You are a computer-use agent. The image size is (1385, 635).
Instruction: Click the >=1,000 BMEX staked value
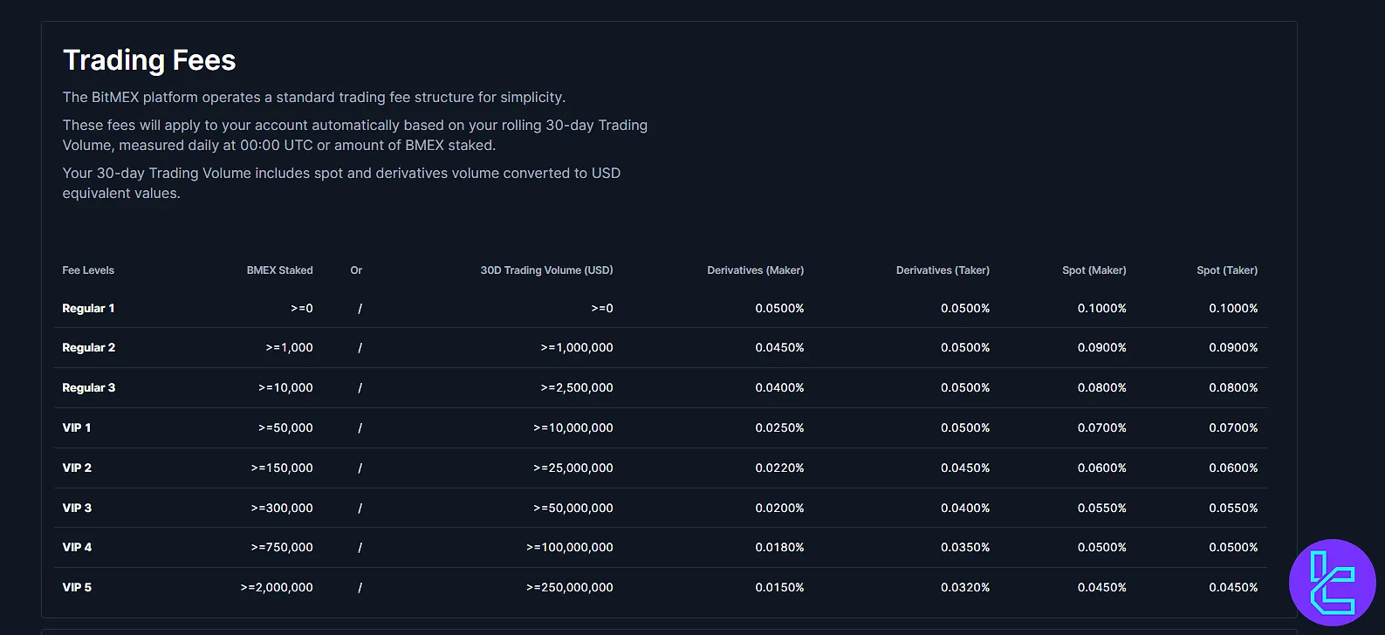(289, 347)
